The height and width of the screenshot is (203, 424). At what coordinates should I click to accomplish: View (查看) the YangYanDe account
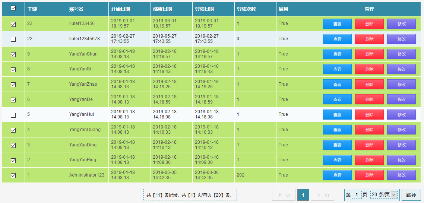[x=337, y=99]
